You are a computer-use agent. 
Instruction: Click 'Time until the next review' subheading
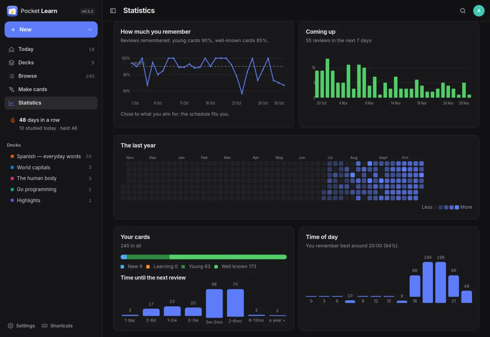(153, 278)
